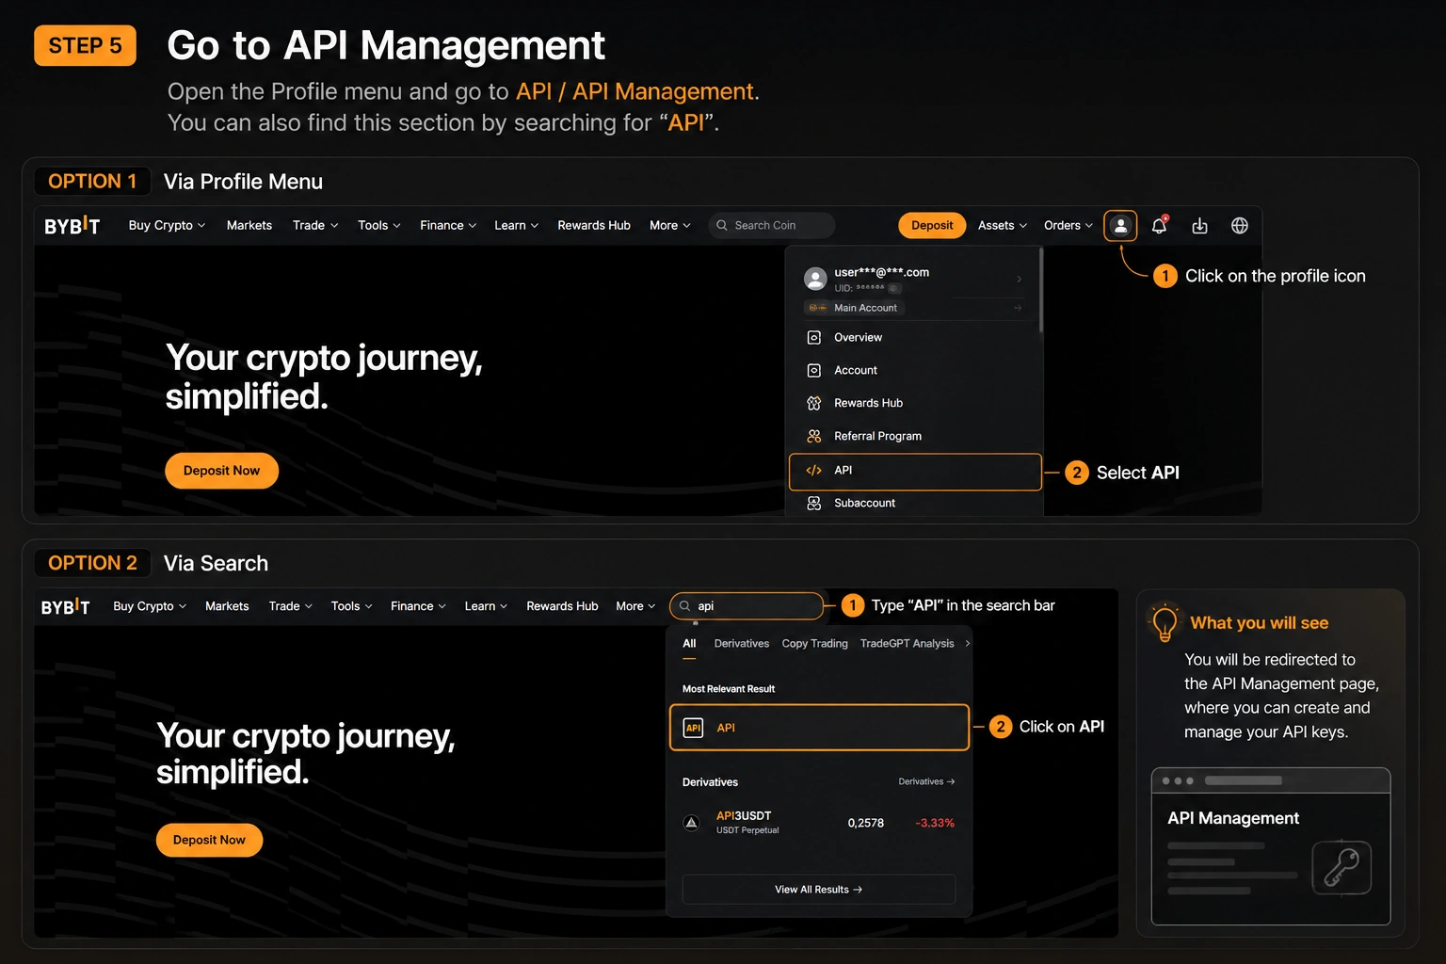Viewport: 1446px width, 964px height.
Task: Click the Subaccount icon in profile menu
Action: tap(814, 504)
